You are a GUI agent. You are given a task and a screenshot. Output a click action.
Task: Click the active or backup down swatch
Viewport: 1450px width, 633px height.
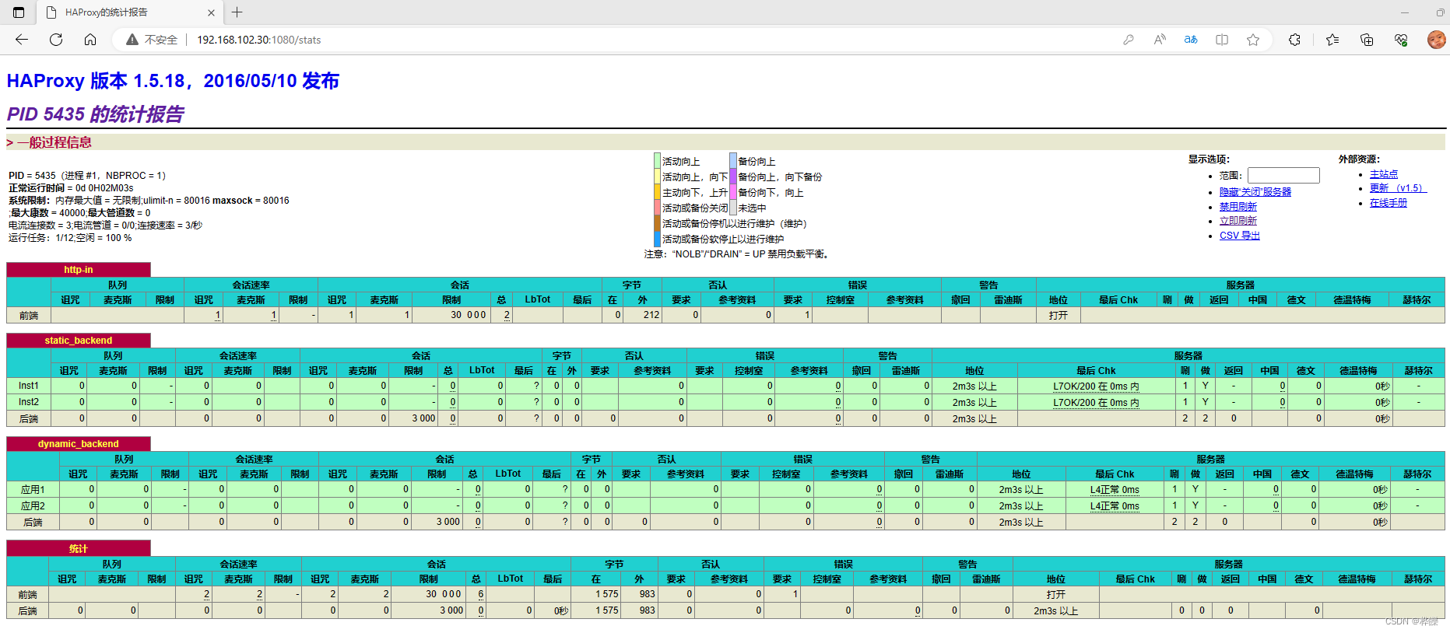657,208
